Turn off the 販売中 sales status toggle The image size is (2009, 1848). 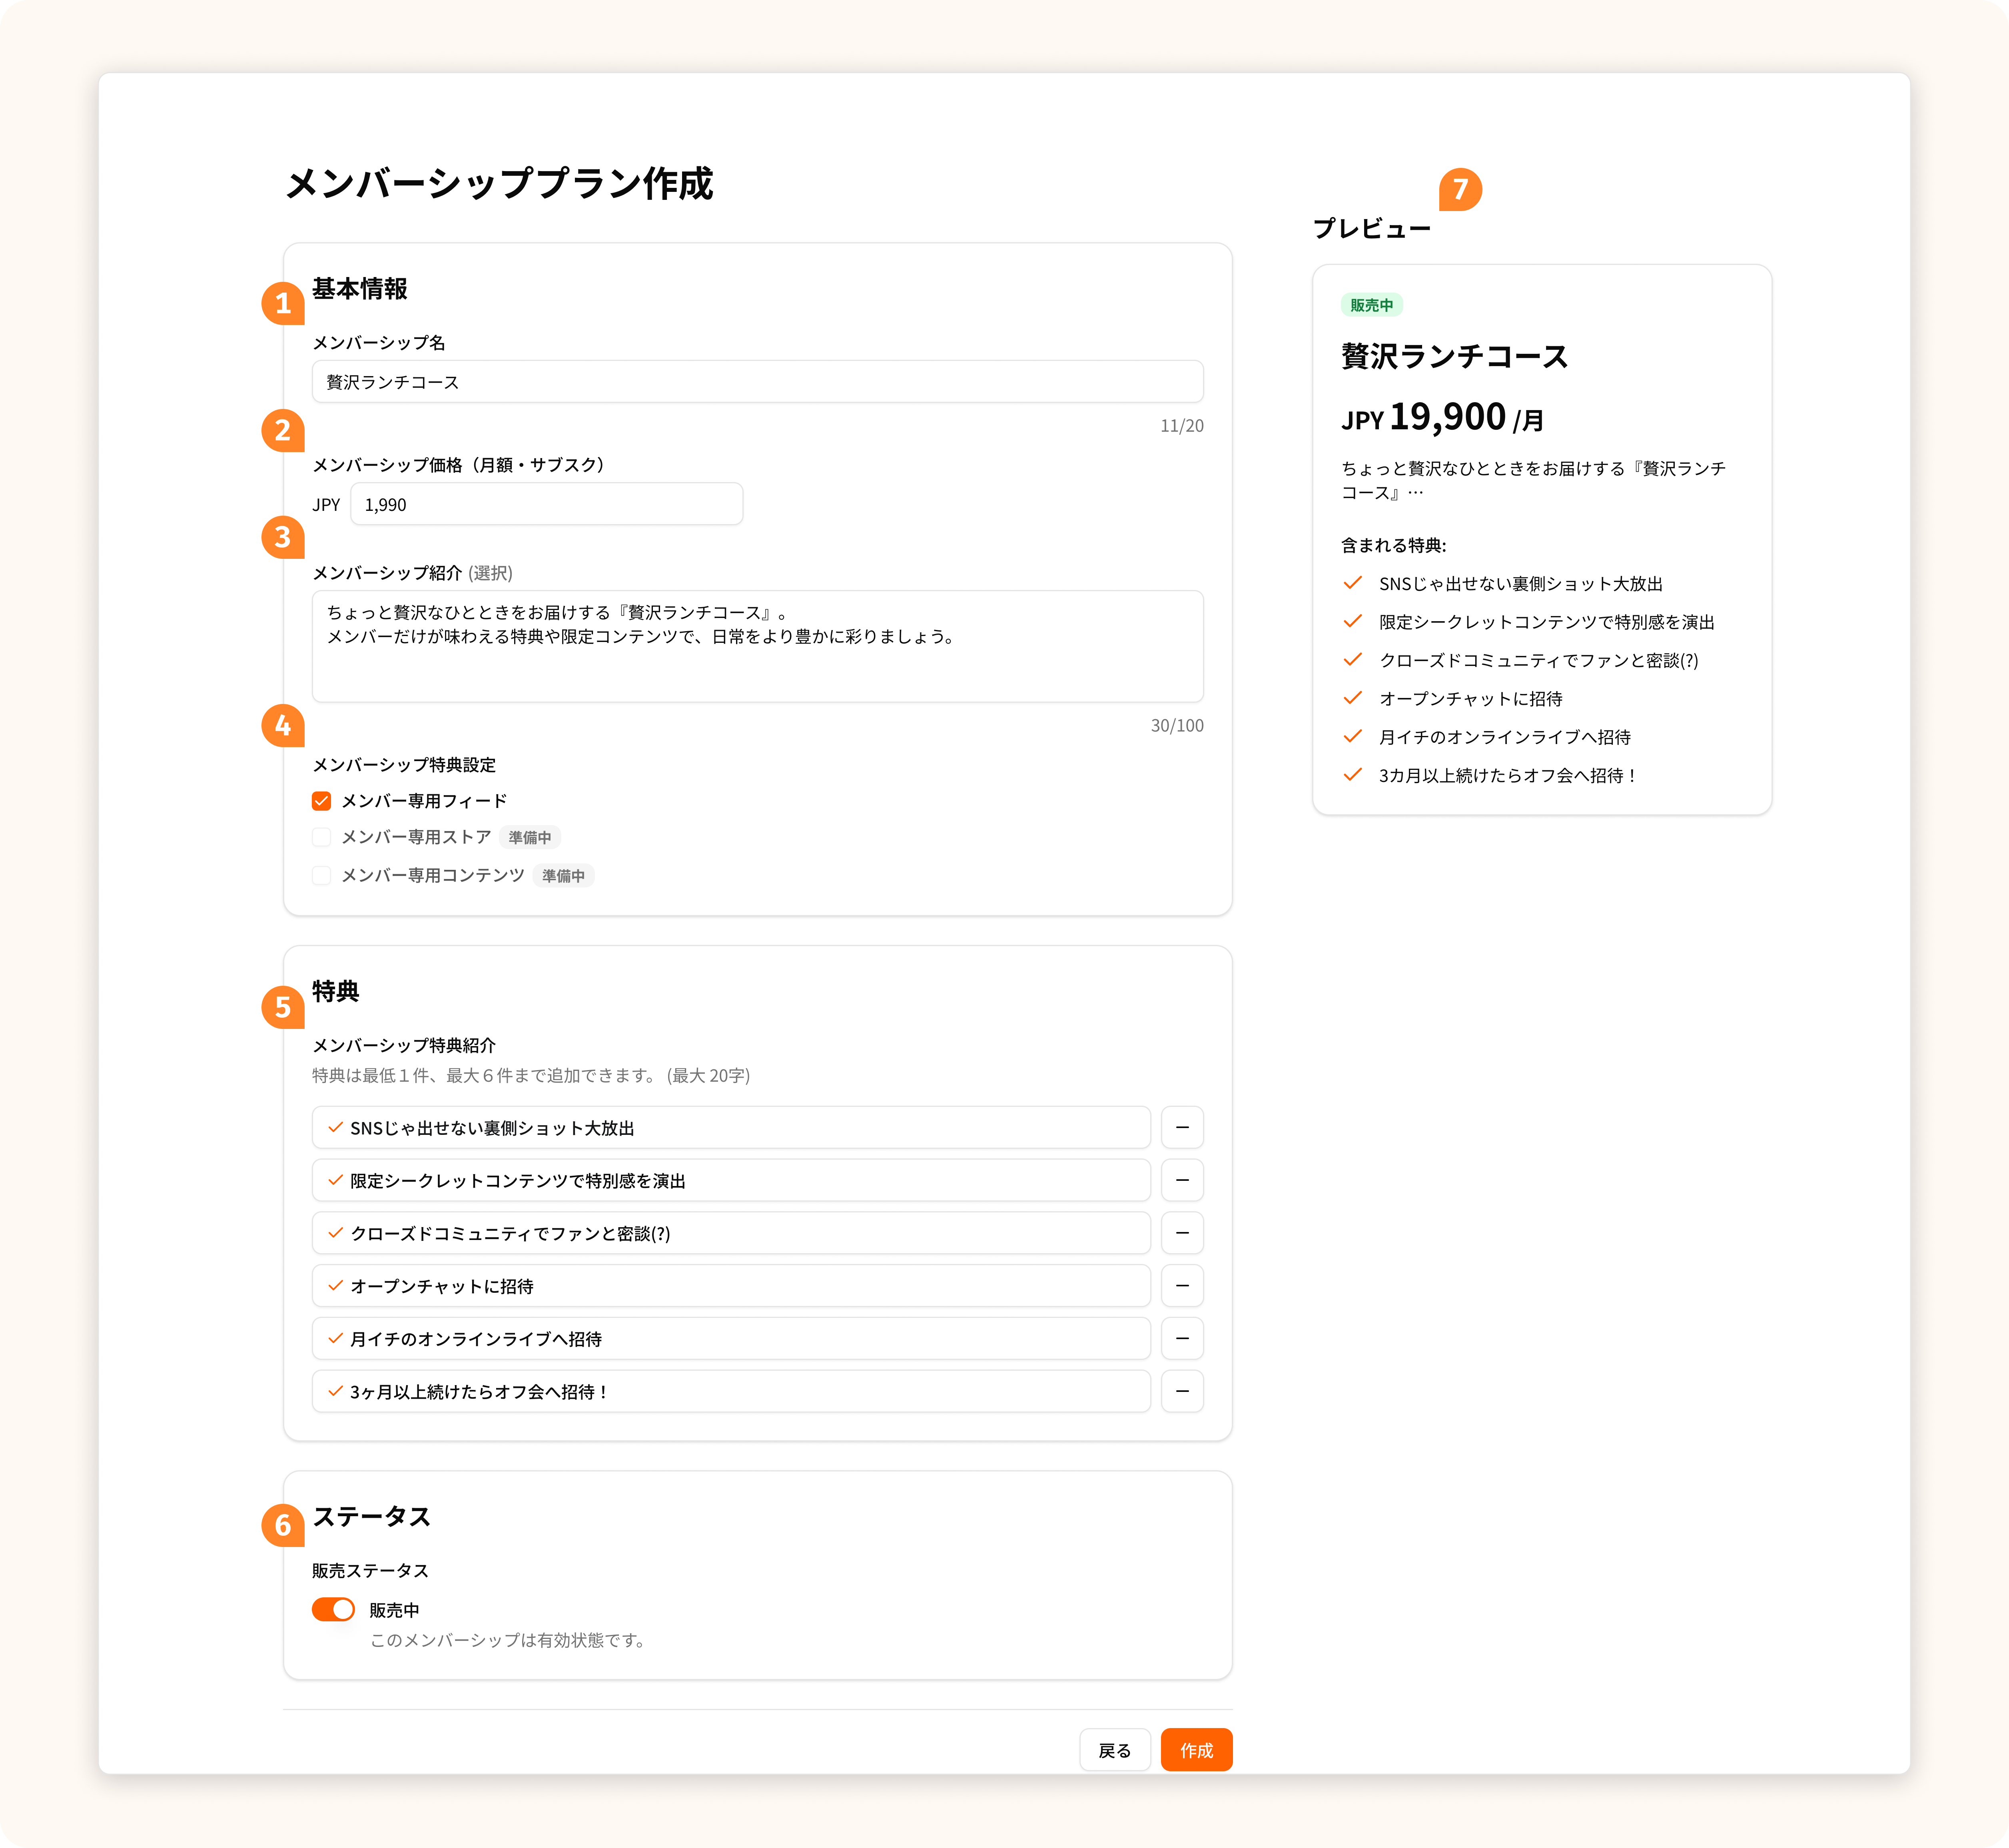click(x=333, y=1609)
